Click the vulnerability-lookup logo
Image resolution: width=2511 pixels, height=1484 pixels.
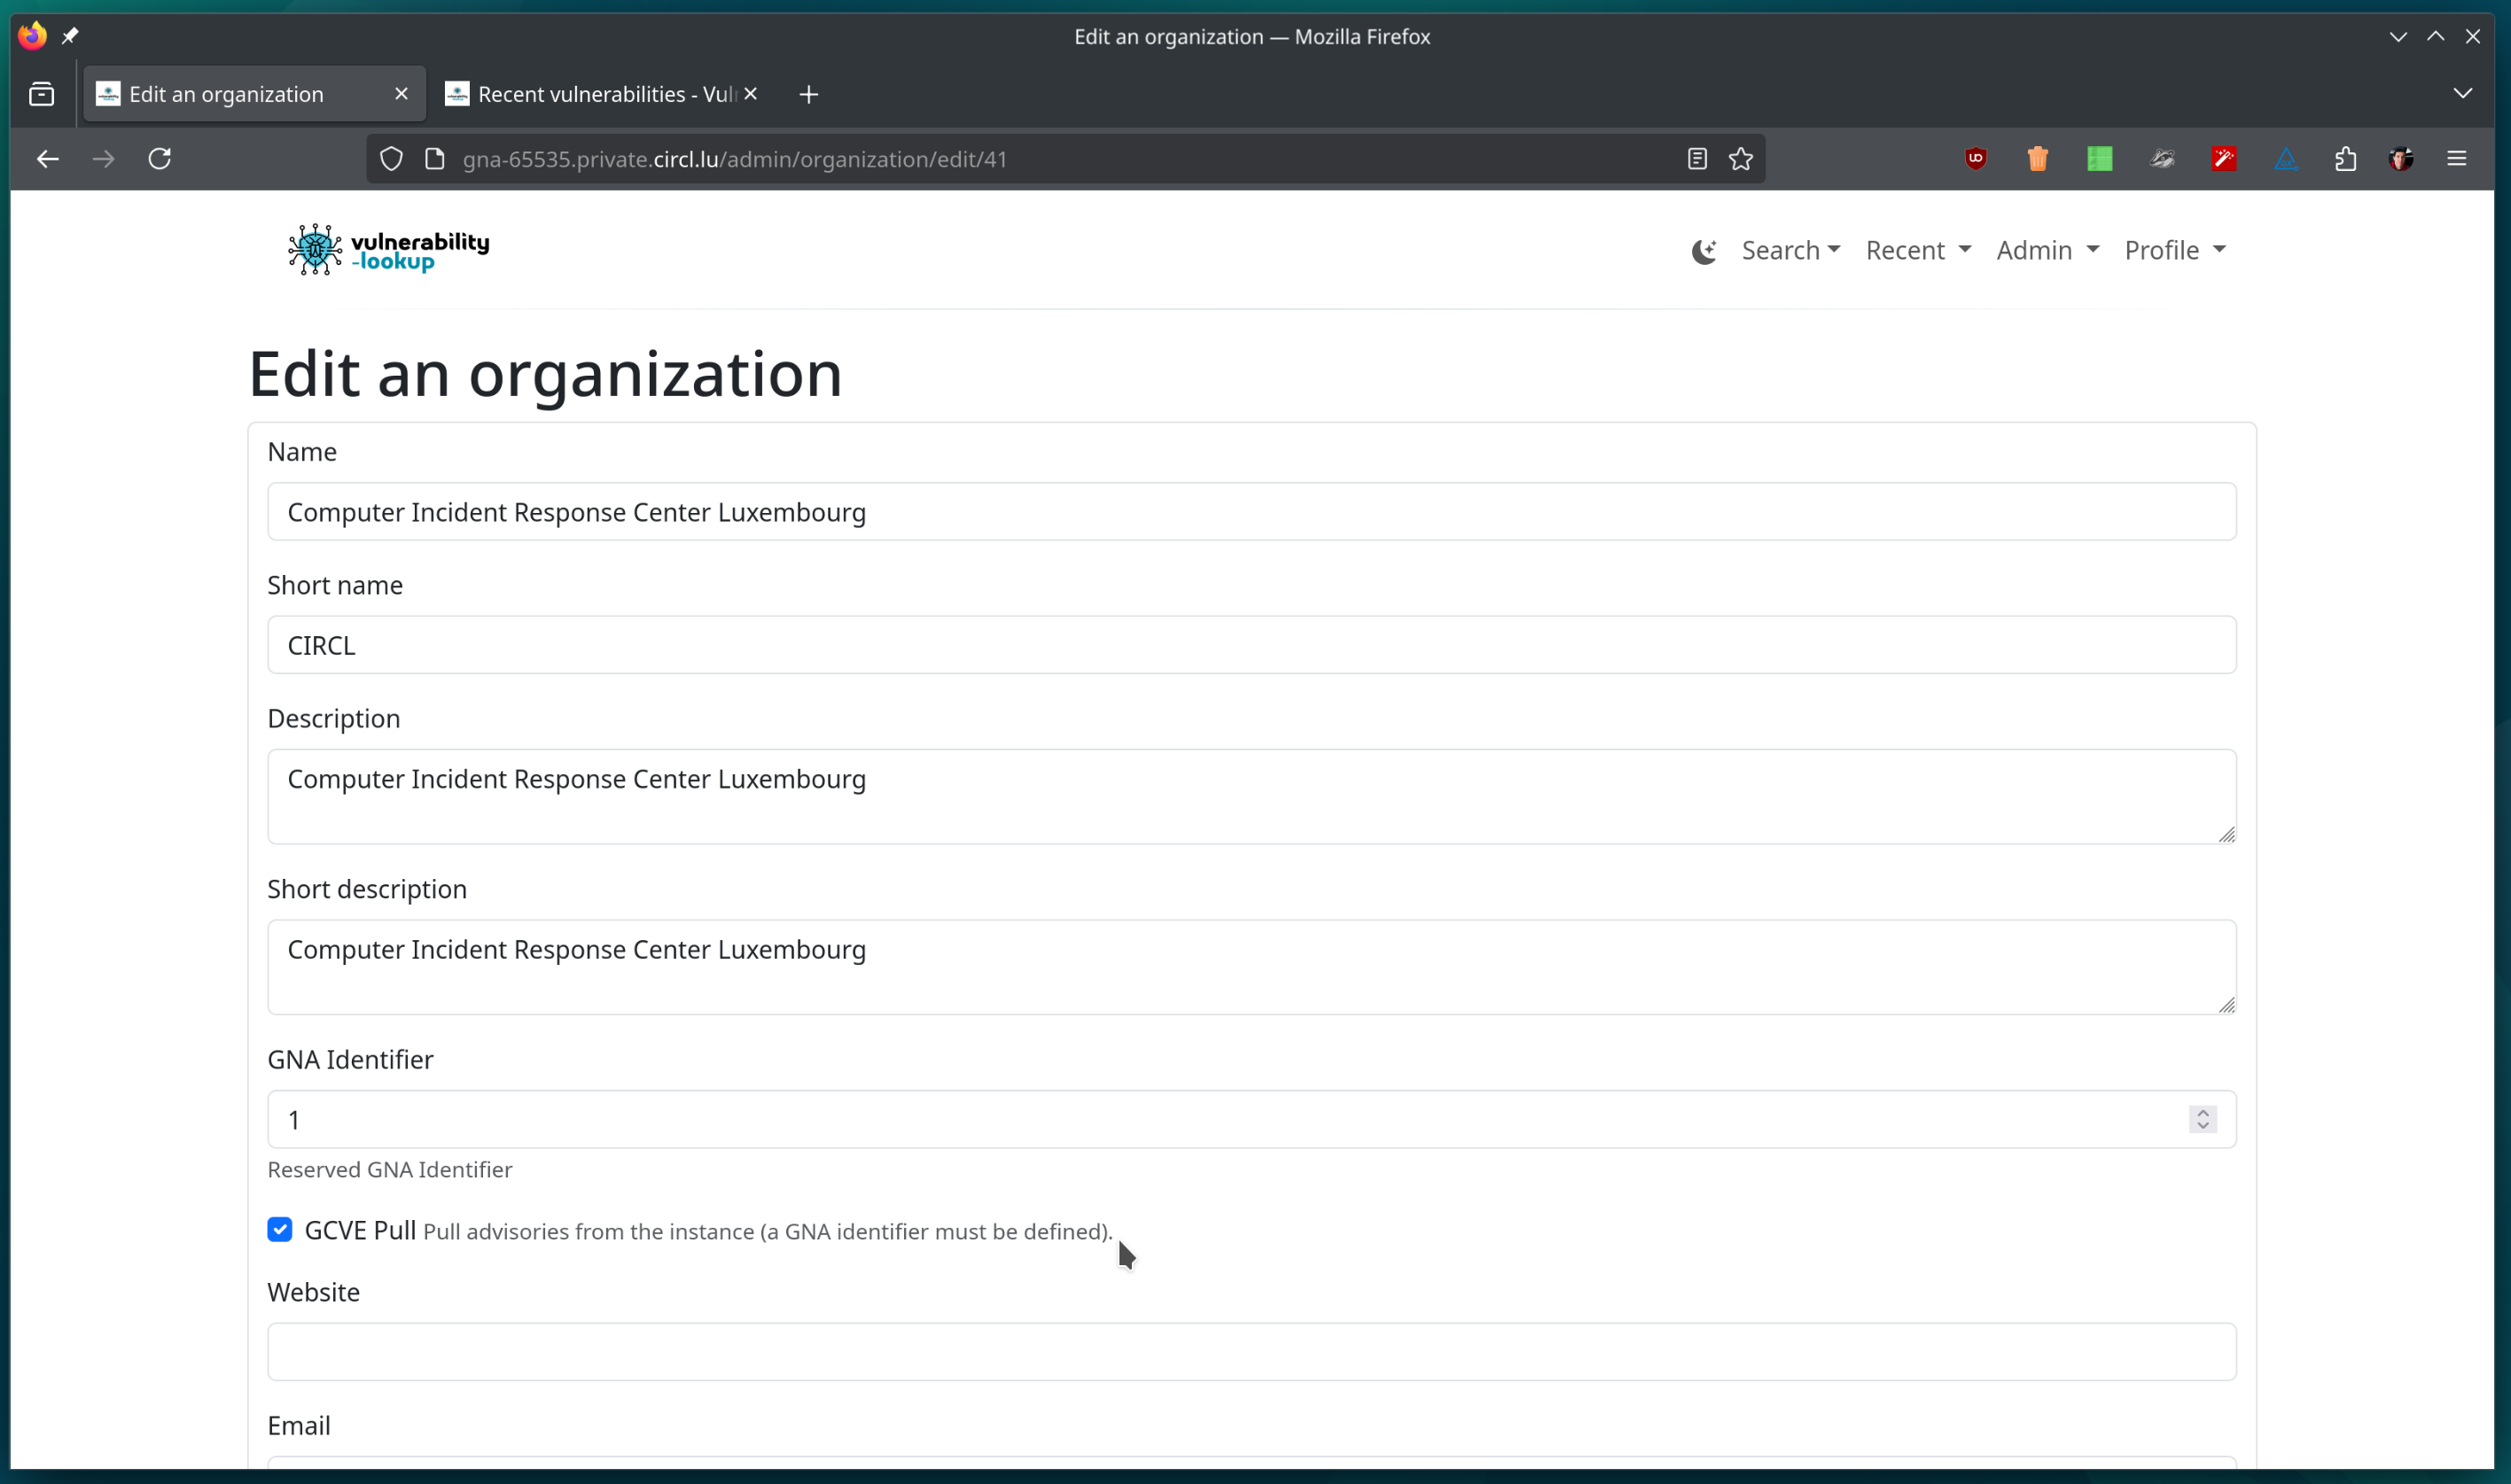tap(386, 248)
